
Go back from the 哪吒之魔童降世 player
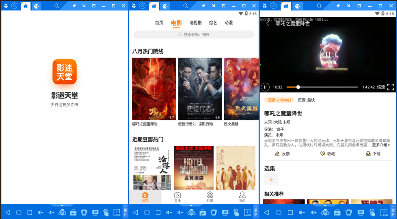pyautogui.click(x=268, y=23)
